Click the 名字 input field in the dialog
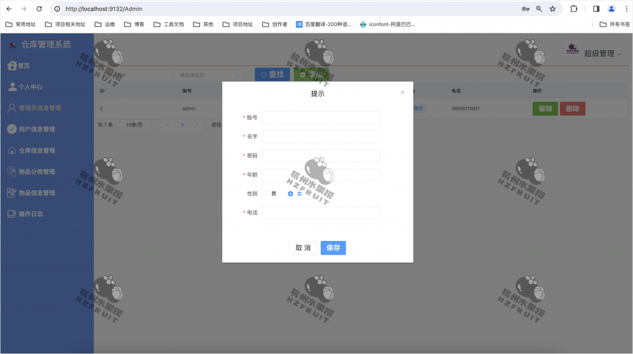The height and width of the screenshot is (354, 633). click(321, 137)
